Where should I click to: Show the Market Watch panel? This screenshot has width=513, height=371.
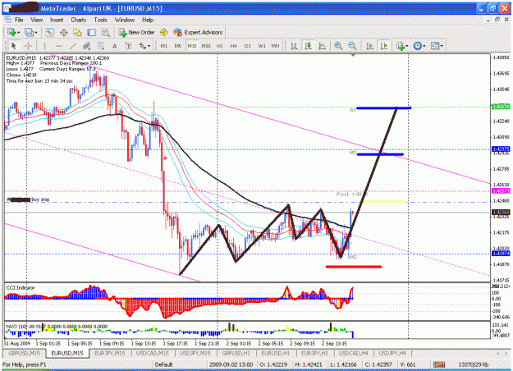(49, 32)
